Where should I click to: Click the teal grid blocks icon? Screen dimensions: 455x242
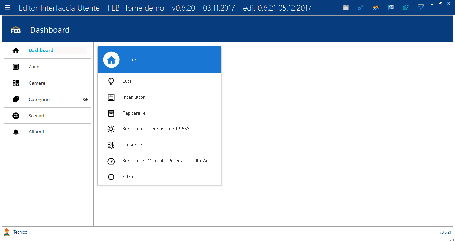[406, 7]
